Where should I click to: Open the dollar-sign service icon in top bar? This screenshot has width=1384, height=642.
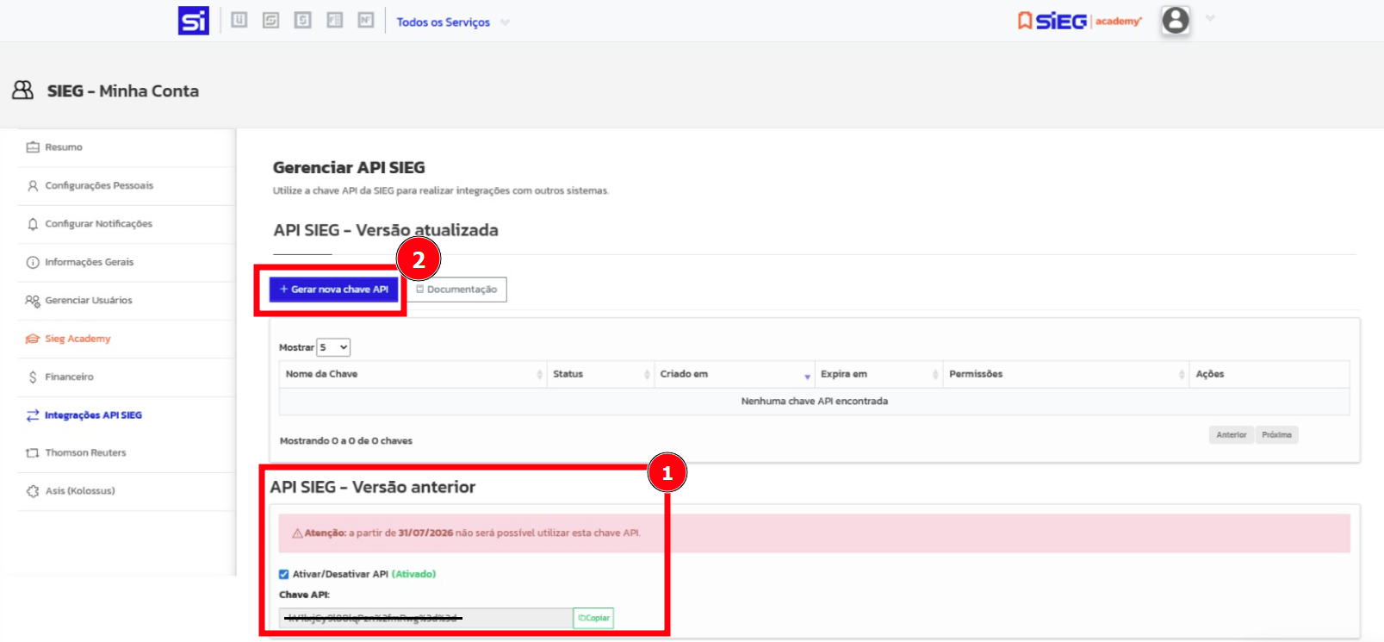[x=303, y=20]
